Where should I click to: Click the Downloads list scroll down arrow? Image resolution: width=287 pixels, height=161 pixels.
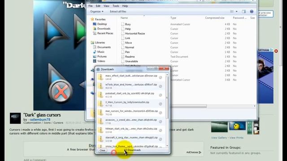tap(167, 146)
